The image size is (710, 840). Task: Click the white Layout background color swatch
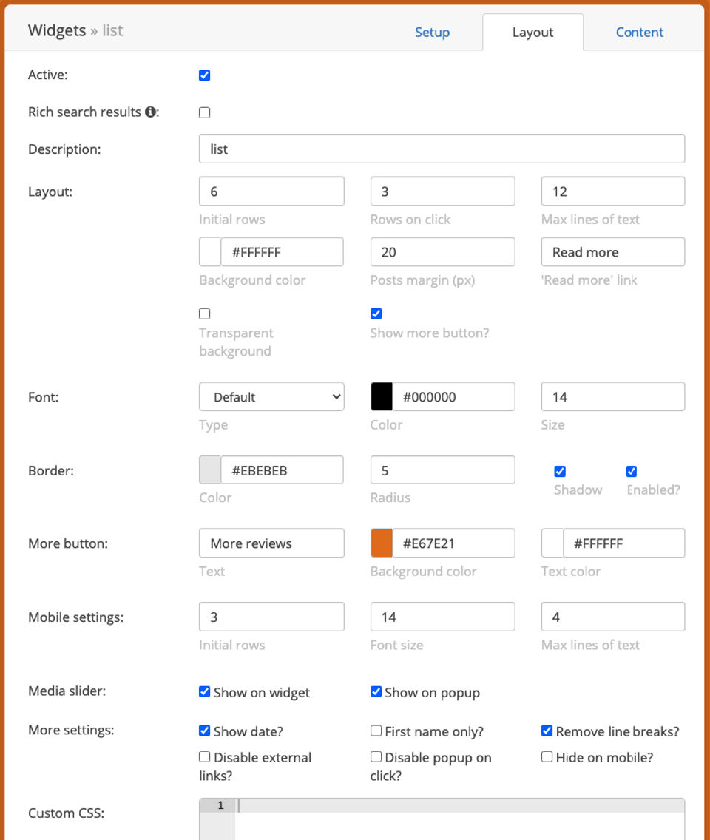(x=210, y=252)
